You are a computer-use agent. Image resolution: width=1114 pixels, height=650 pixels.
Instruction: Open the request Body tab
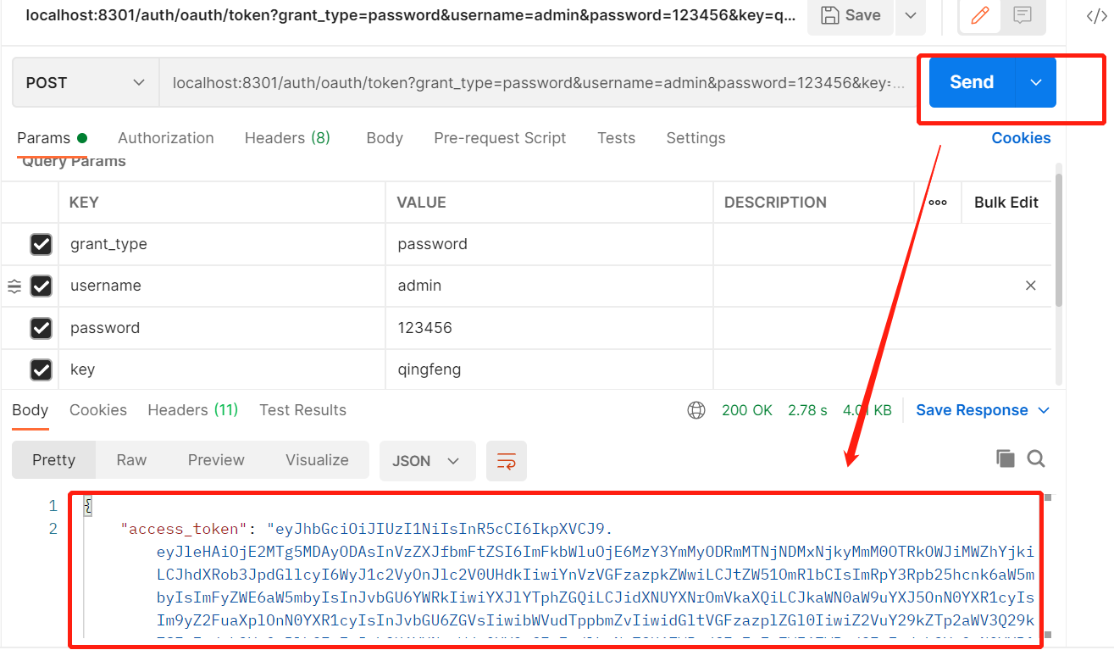(385, 138)
